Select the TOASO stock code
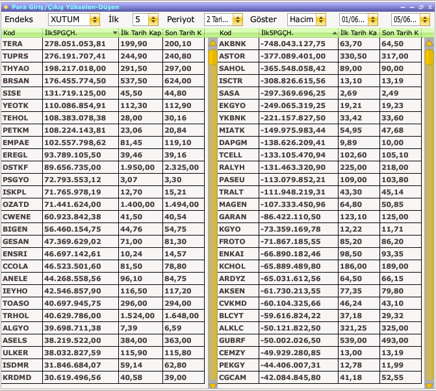 pyautogui.click(x=16, y=303)
